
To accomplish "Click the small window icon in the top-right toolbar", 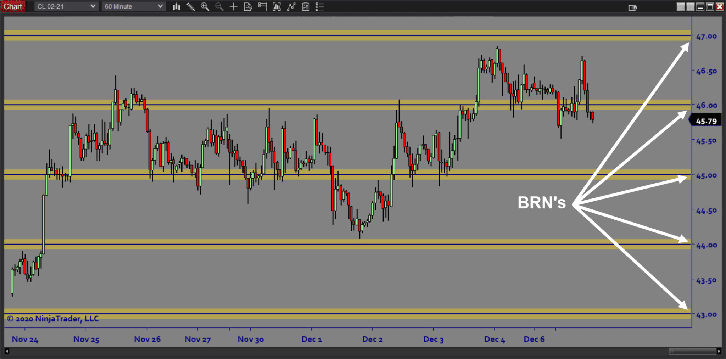I will pos(632,7).
